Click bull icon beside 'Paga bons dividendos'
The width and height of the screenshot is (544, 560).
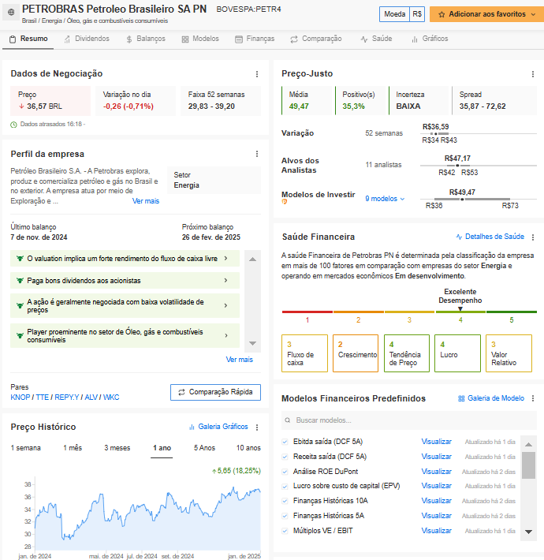click(20, 281)
